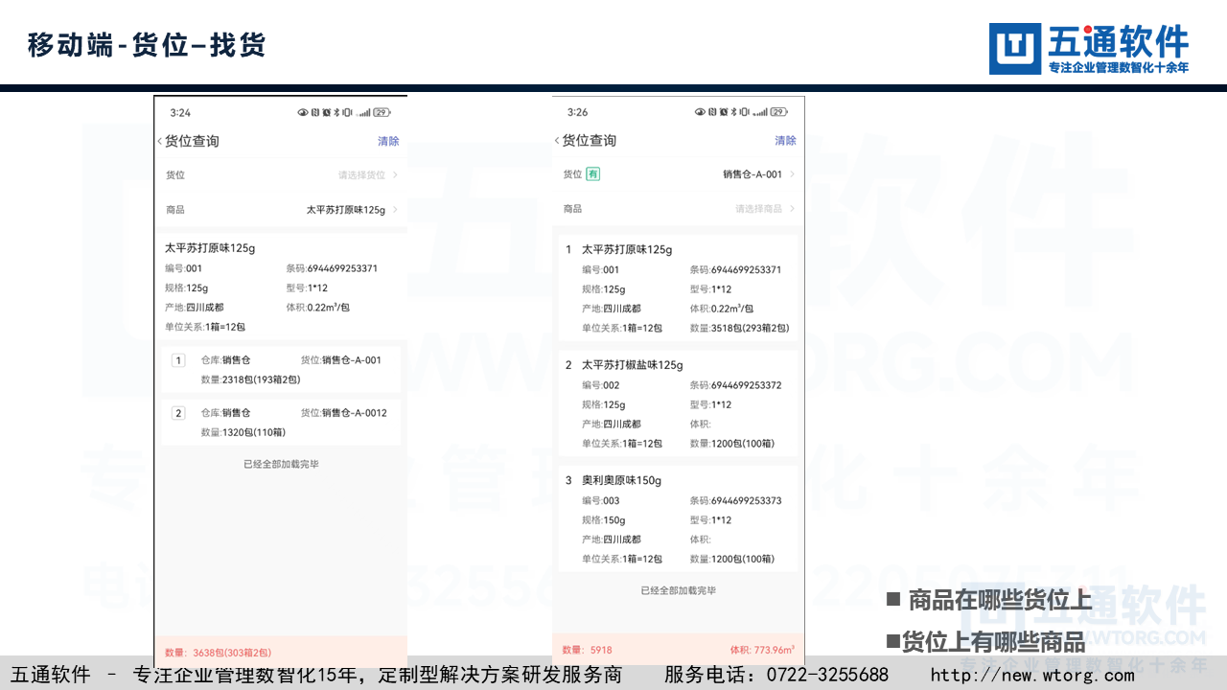Tap back arrow in right phone's 货位查询 header
Screen dimensions: 1227x690
557,141
